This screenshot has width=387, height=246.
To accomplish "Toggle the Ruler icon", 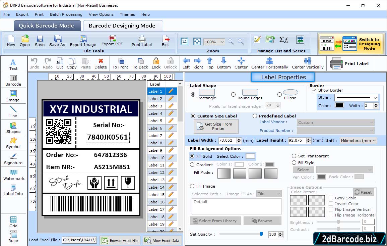I will [x=13, y=237].
